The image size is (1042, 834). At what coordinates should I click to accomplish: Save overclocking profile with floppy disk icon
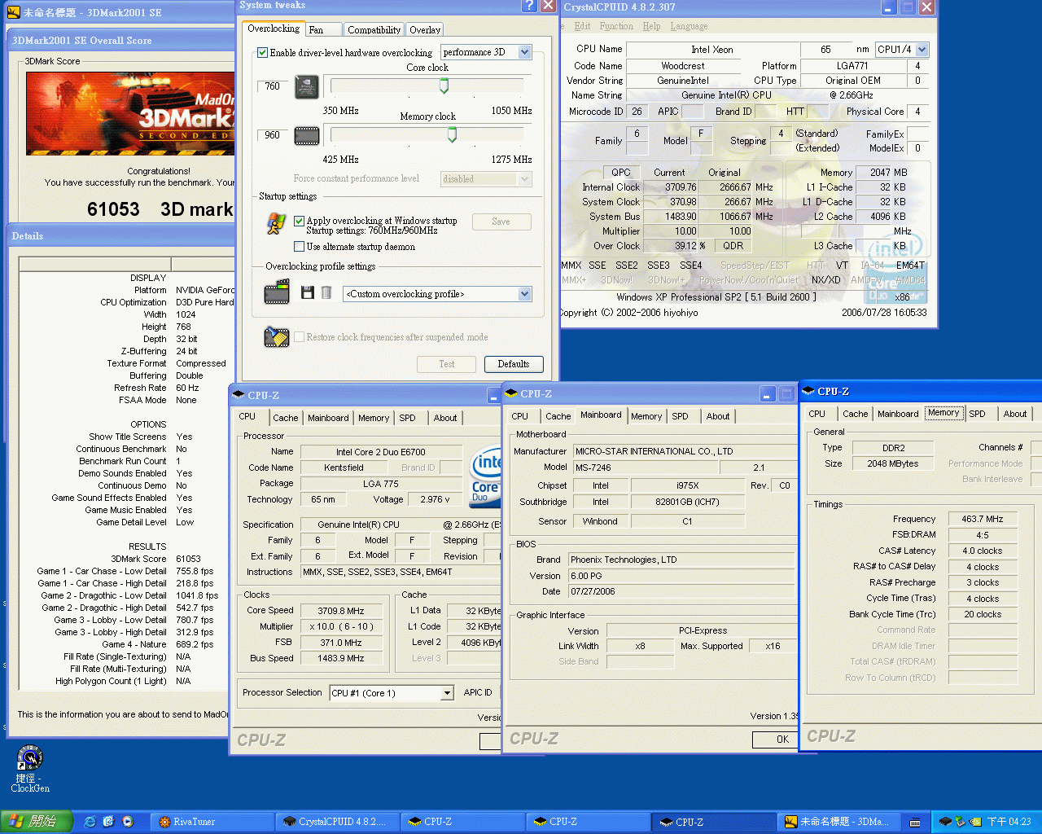308,292
